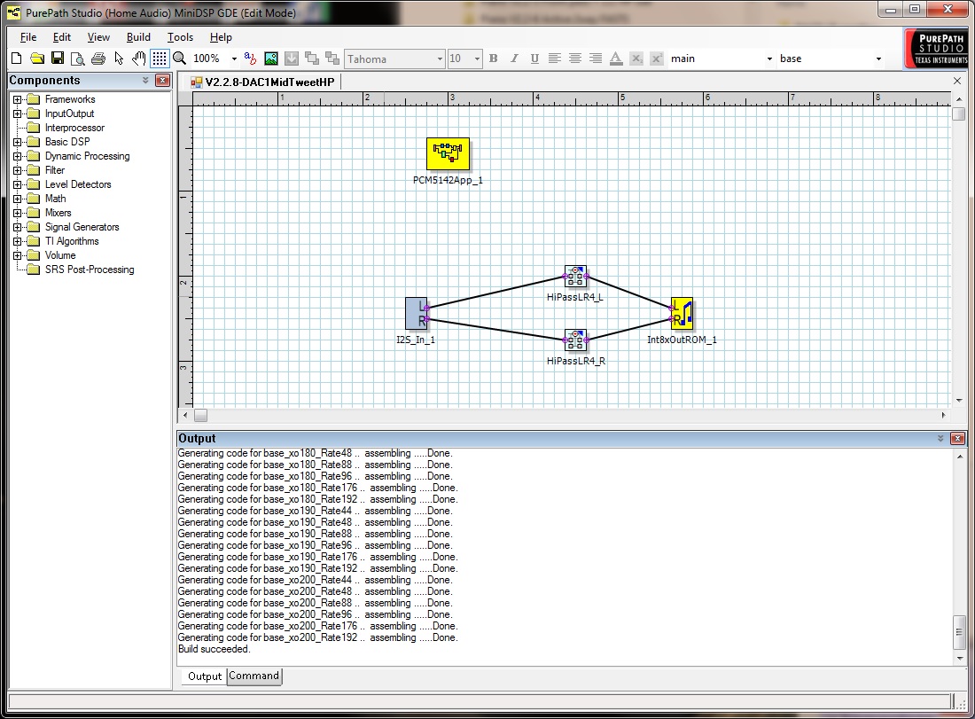Open the Tahoma font dropdown
The width and height of the screenshot is (975, 719).
click(x=440, y=59)
